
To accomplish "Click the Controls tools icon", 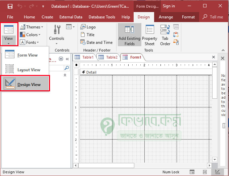I will pyautogui.click(x=57, y=29).
